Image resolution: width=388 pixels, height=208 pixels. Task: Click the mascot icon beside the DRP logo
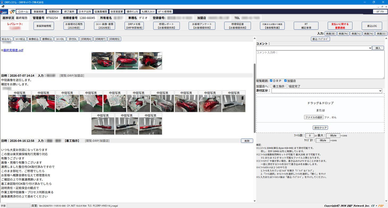(x=12, y=12)
